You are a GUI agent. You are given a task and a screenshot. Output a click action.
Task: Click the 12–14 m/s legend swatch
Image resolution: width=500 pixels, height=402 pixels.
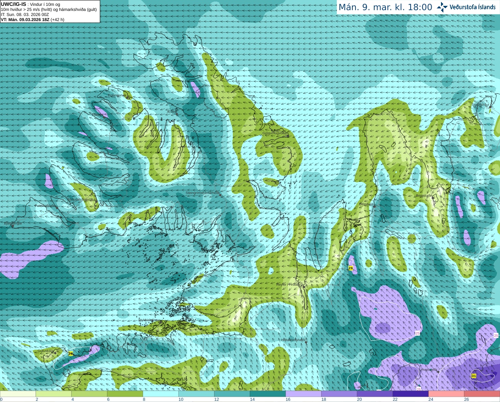[x=232, y=394]
